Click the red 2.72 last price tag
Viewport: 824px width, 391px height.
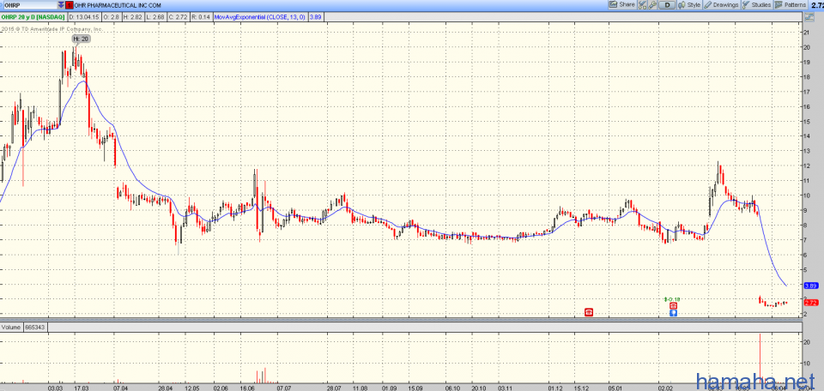click(x=809, y=303)
